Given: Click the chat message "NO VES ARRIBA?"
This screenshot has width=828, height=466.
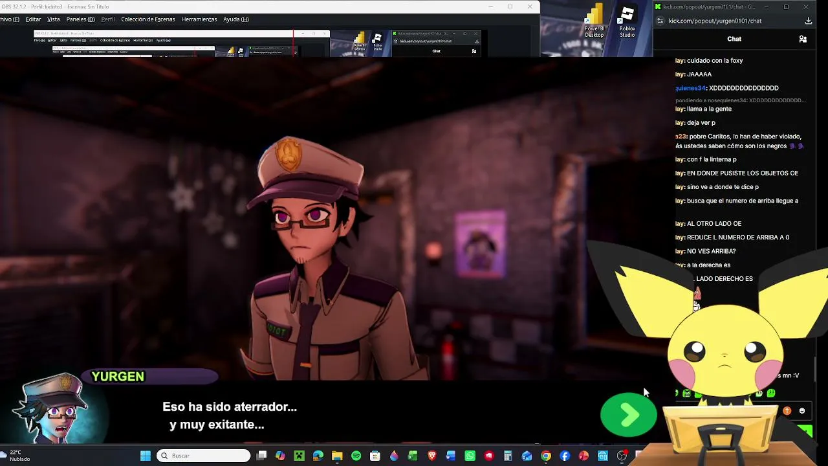Looking at the screenshot, I should [712, 251].
